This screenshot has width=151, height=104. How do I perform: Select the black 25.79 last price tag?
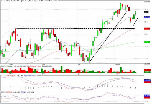point(146,12)
